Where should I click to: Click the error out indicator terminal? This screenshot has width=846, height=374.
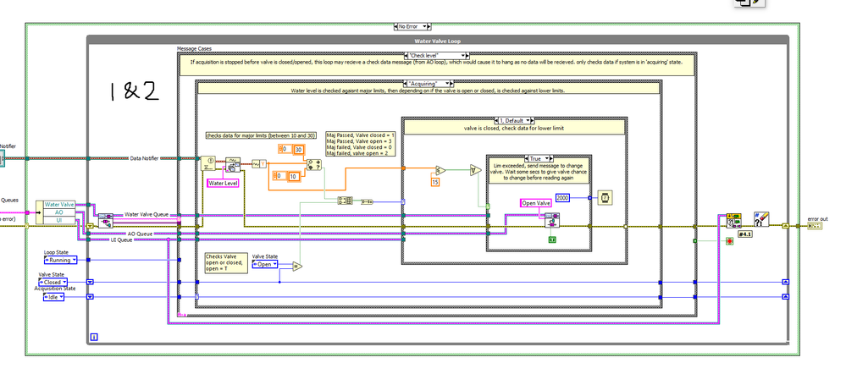(x=814, y=226)
